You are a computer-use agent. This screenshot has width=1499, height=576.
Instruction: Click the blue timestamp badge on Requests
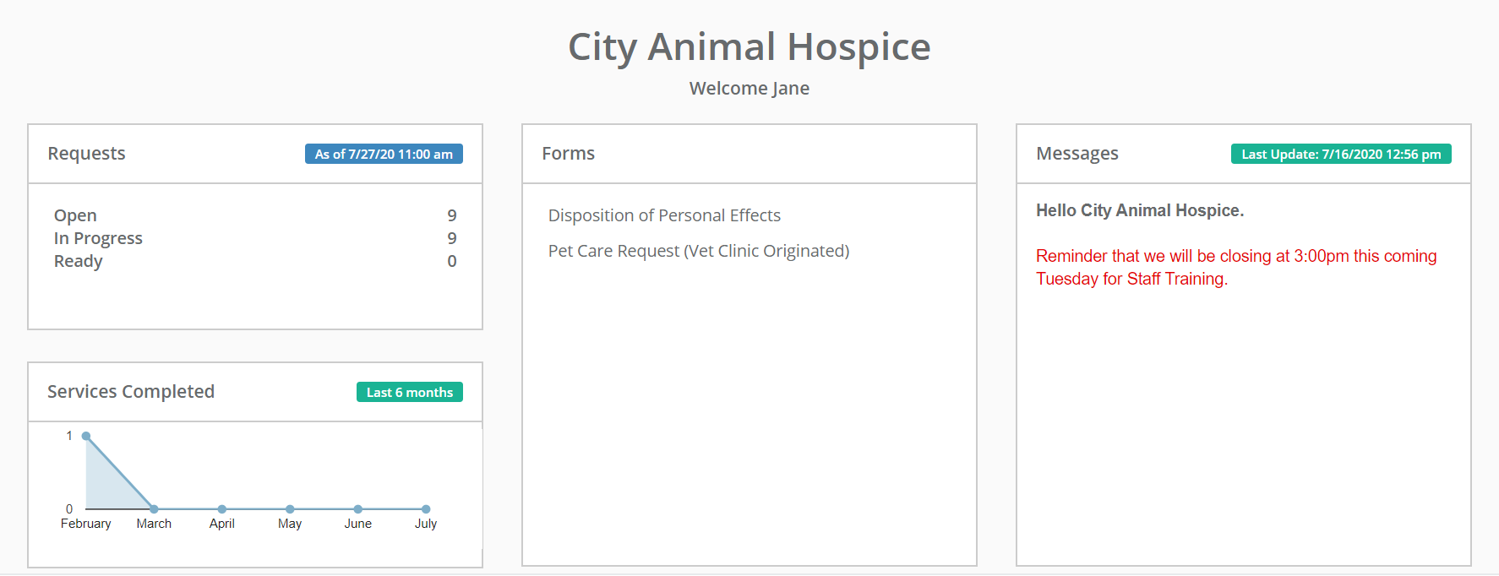tap(383, 154)
